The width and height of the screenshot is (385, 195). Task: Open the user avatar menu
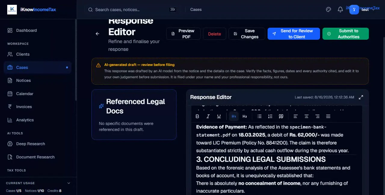(x=354, y=10)
